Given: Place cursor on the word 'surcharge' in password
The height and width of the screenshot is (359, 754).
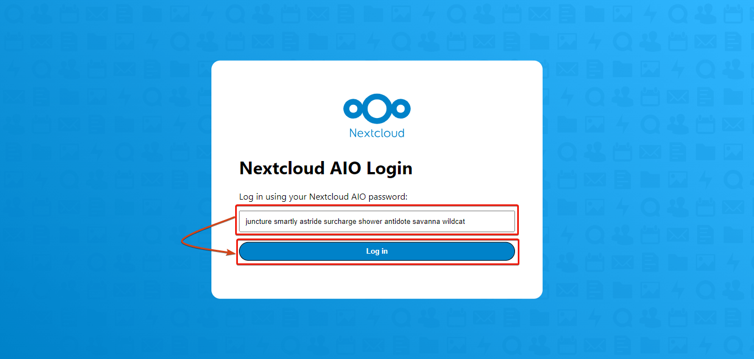Looking at the screenshot, I should [x=340, y=221].
